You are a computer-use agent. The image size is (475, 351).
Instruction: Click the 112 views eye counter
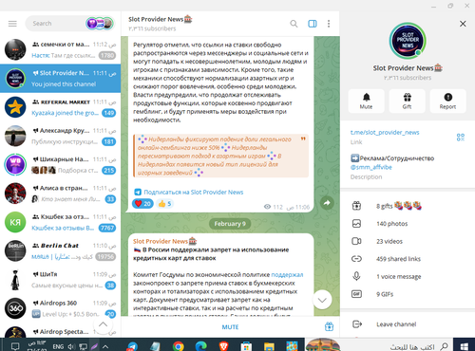(x=273, y=207)
